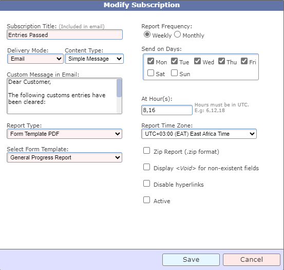Image resolution: width=284 pixels, height=270 pixels.
Task: Tick the Active checkbox
Action: tap(146, 200)
